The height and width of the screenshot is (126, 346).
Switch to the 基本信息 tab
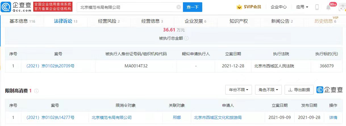tap(22, 21)
